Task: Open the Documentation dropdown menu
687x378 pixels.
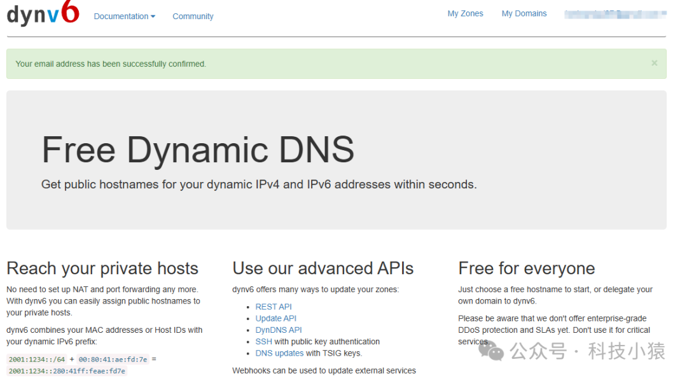Action: pos(125,16)
